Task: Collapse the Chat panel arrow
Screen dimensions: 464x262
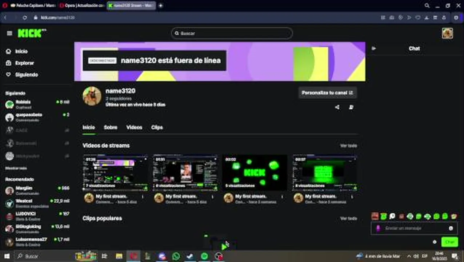Action: coord(374,48)
